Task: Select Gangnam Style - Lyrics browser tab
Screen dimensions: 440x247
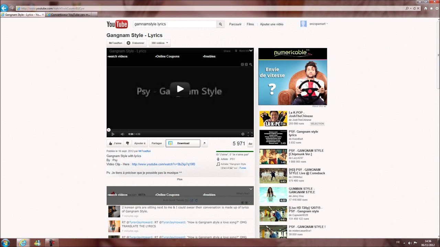Action: tap(23, 15)
